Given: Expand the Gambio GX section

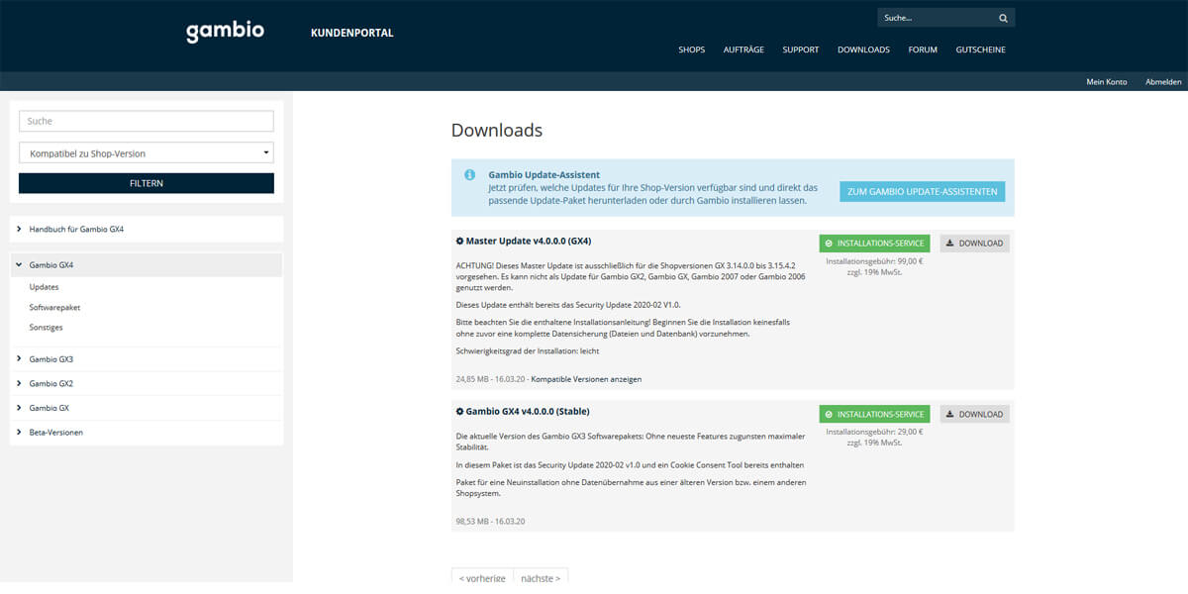Looking at the screenshot, I should (x=19, y=408).
